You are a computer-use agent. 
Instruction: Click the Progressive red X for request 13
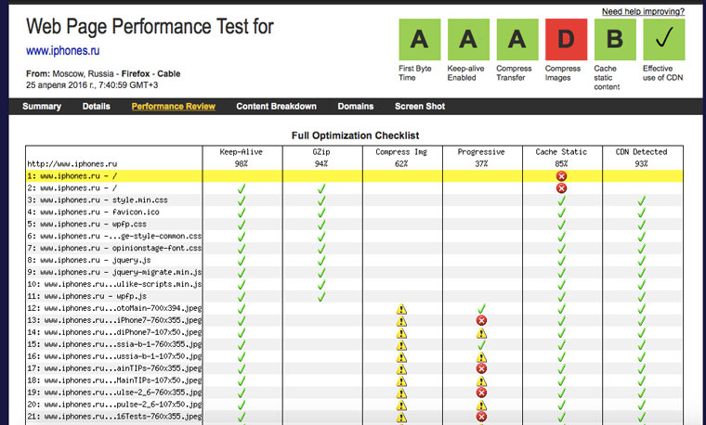click(481, 320)
